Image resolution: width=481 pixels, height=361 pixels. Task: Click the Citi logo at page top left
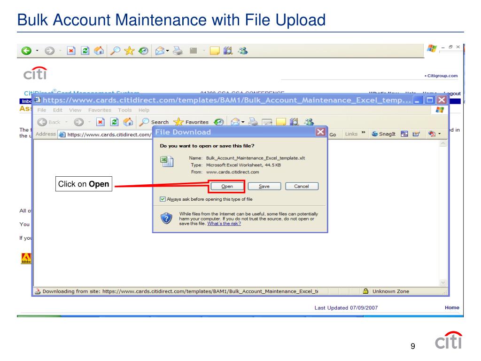click(x=35, y=73)
